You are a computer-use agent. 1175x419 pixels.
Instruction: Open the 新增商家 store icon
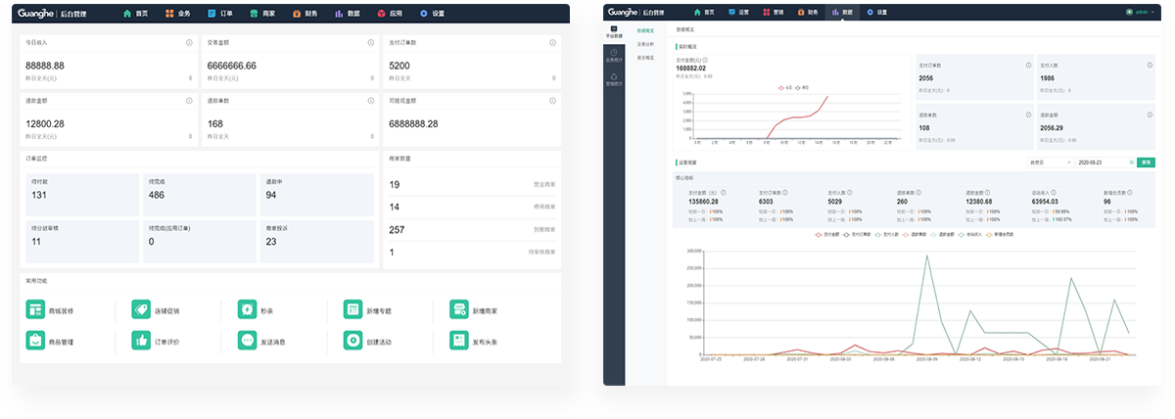[x=458, y=310]
